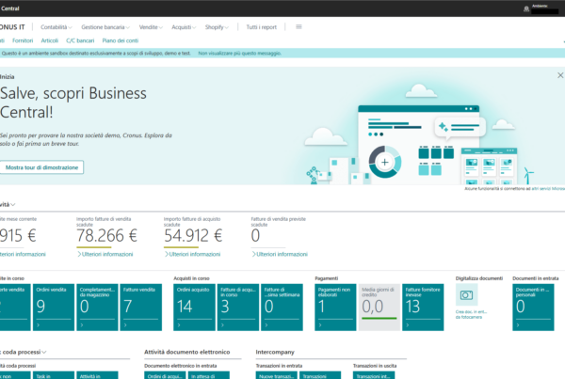Viewport: 565px width, 379px height.
Task: Open Ulteriori informazioni under 78.266 €
Action: click(x=105, y=254)
